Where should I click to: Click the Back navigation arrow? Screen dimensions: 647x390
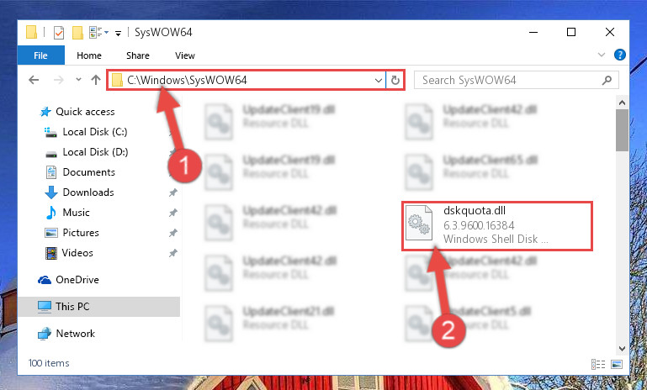(34, 80)
